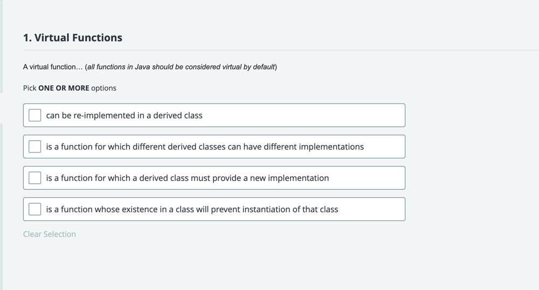Click the blank right area of the fourth answer card
Image resolution: width=539 pixels, height=290 pixels.
[372, 209]
